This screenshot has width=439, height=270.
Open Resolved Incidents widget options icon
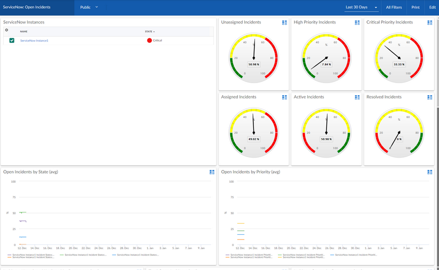pyautogui.click(x=430, y=97)
